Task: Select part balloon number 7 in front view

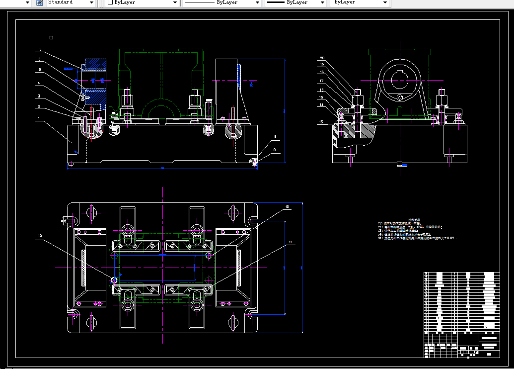Action: [x=40, y=50]
